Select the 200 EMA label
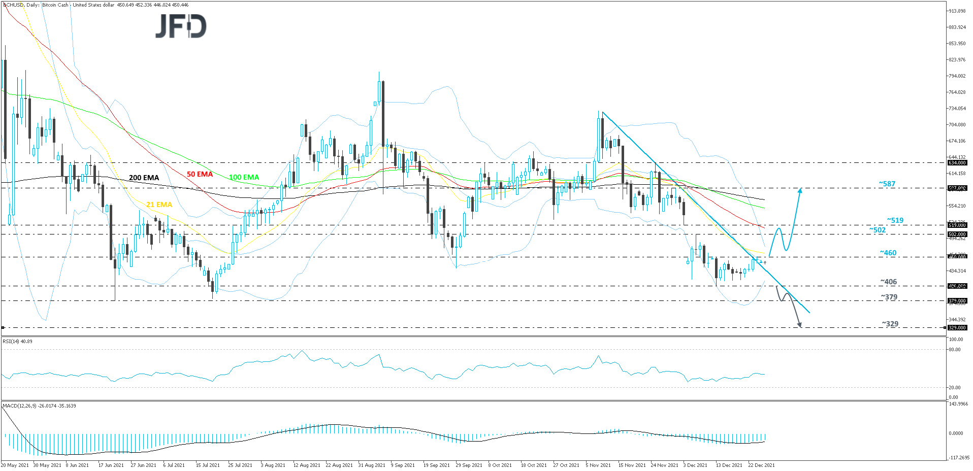Image resolution: width=973 pixels, height=471 pixels. coord(144,178)
